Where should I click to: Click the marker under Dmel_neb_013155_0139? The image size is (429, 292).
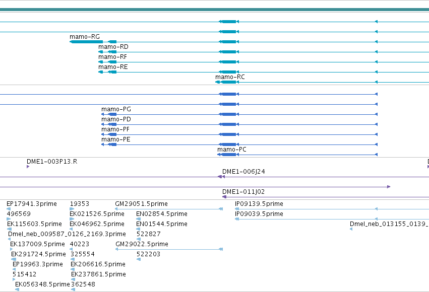point(351,229)
